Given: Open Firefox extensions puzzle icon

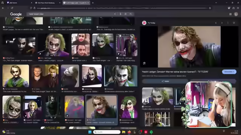Looking at the screenshot, I should click(x=233, y=8).
